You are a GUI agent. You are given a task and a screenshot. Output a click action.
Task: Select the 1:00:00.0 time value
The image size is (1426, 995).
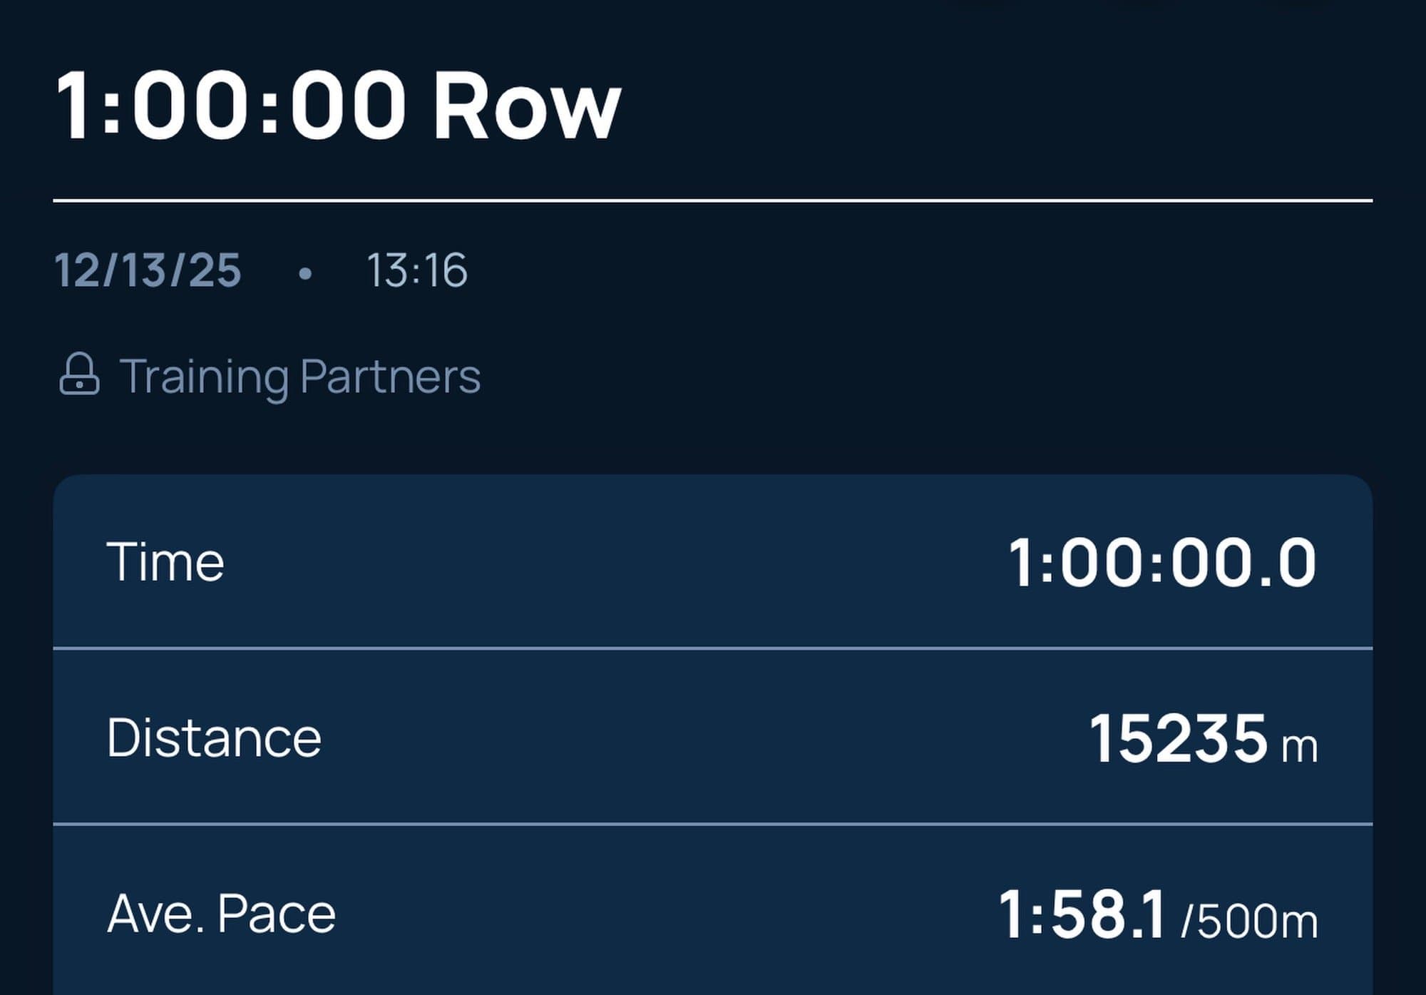(1161, 563)
